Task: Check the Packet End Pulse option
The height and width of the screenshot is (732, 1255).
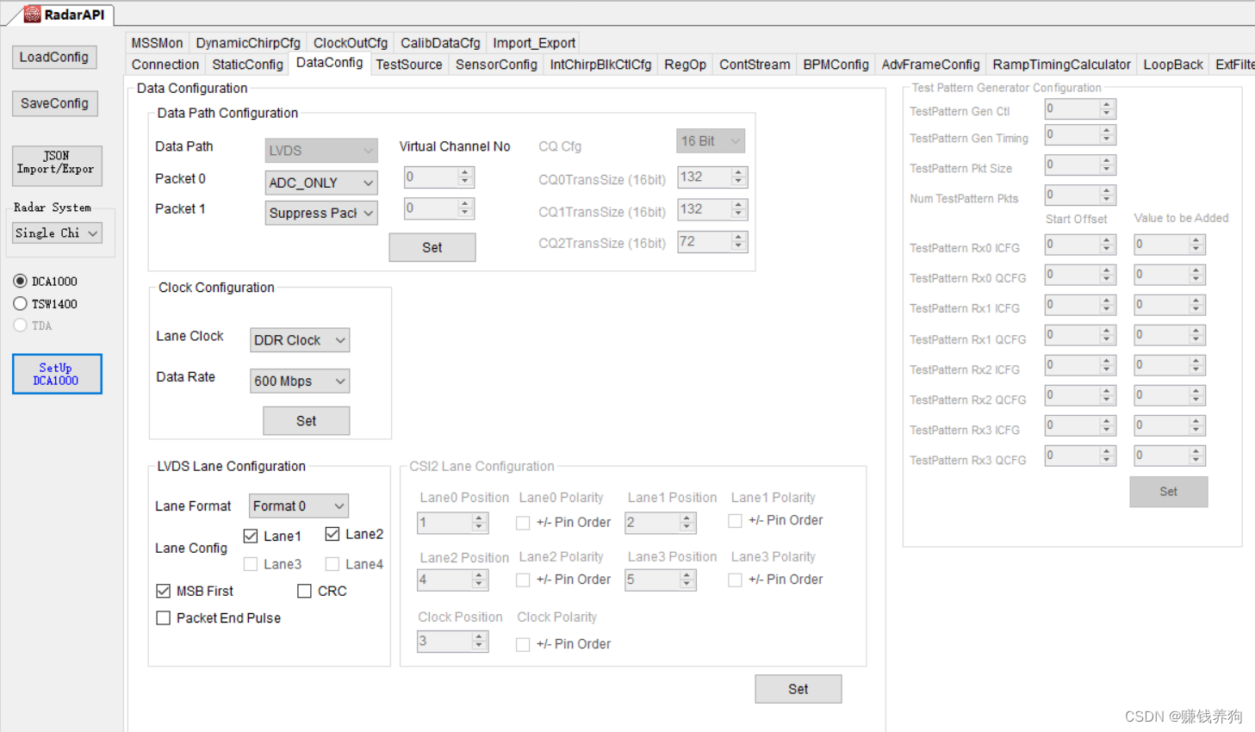Action: tap(164, 617)
